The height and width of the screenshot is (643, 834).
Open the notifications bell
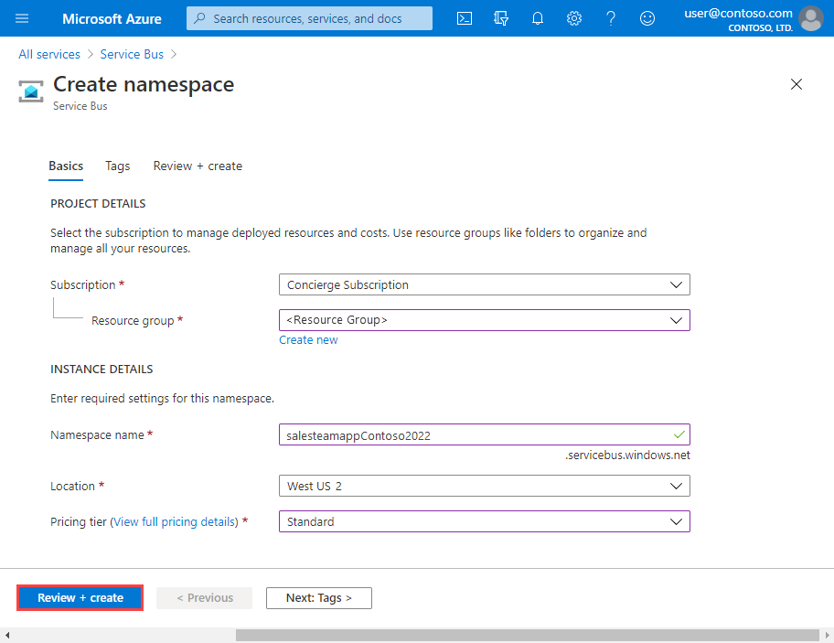[x=538, y=18]
